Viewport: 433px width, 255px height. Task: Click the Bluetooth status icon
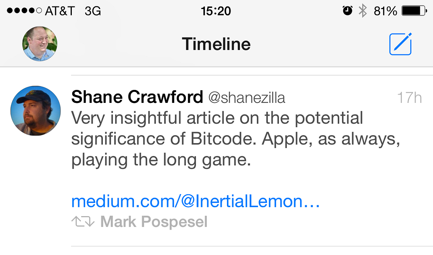click(362, 11)
